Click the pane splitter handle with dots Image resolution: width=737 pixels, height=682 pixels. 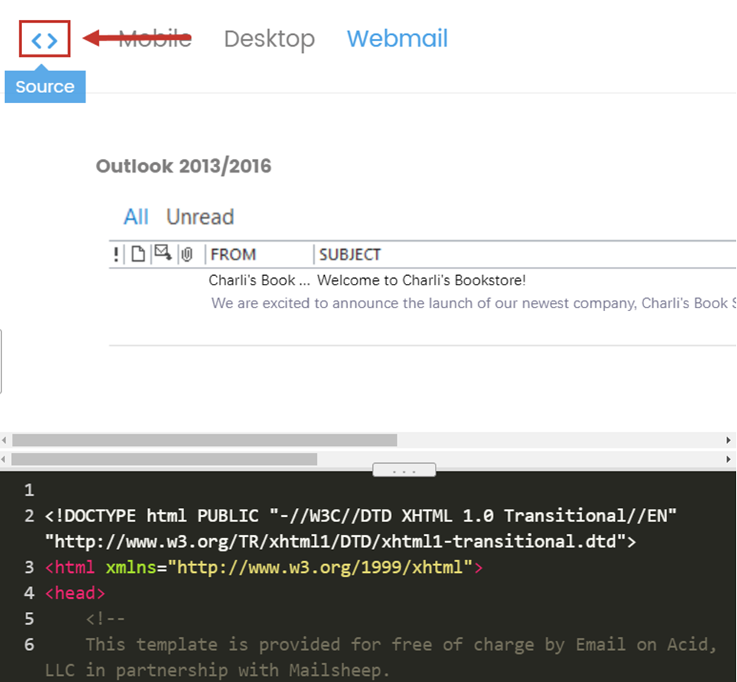404,470
